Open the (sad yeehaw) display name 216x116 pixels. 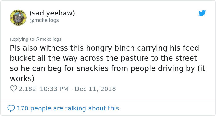(52, 13)
